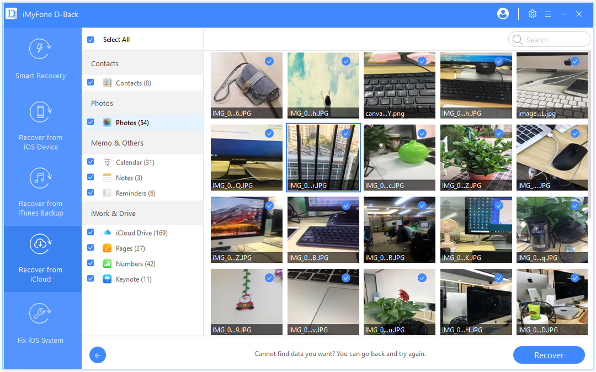The width and height of the screenshot is (596, 372).
Task: Deselect the checkmark on IMG_0...c.JPG photo
Action: coord(422,134)
